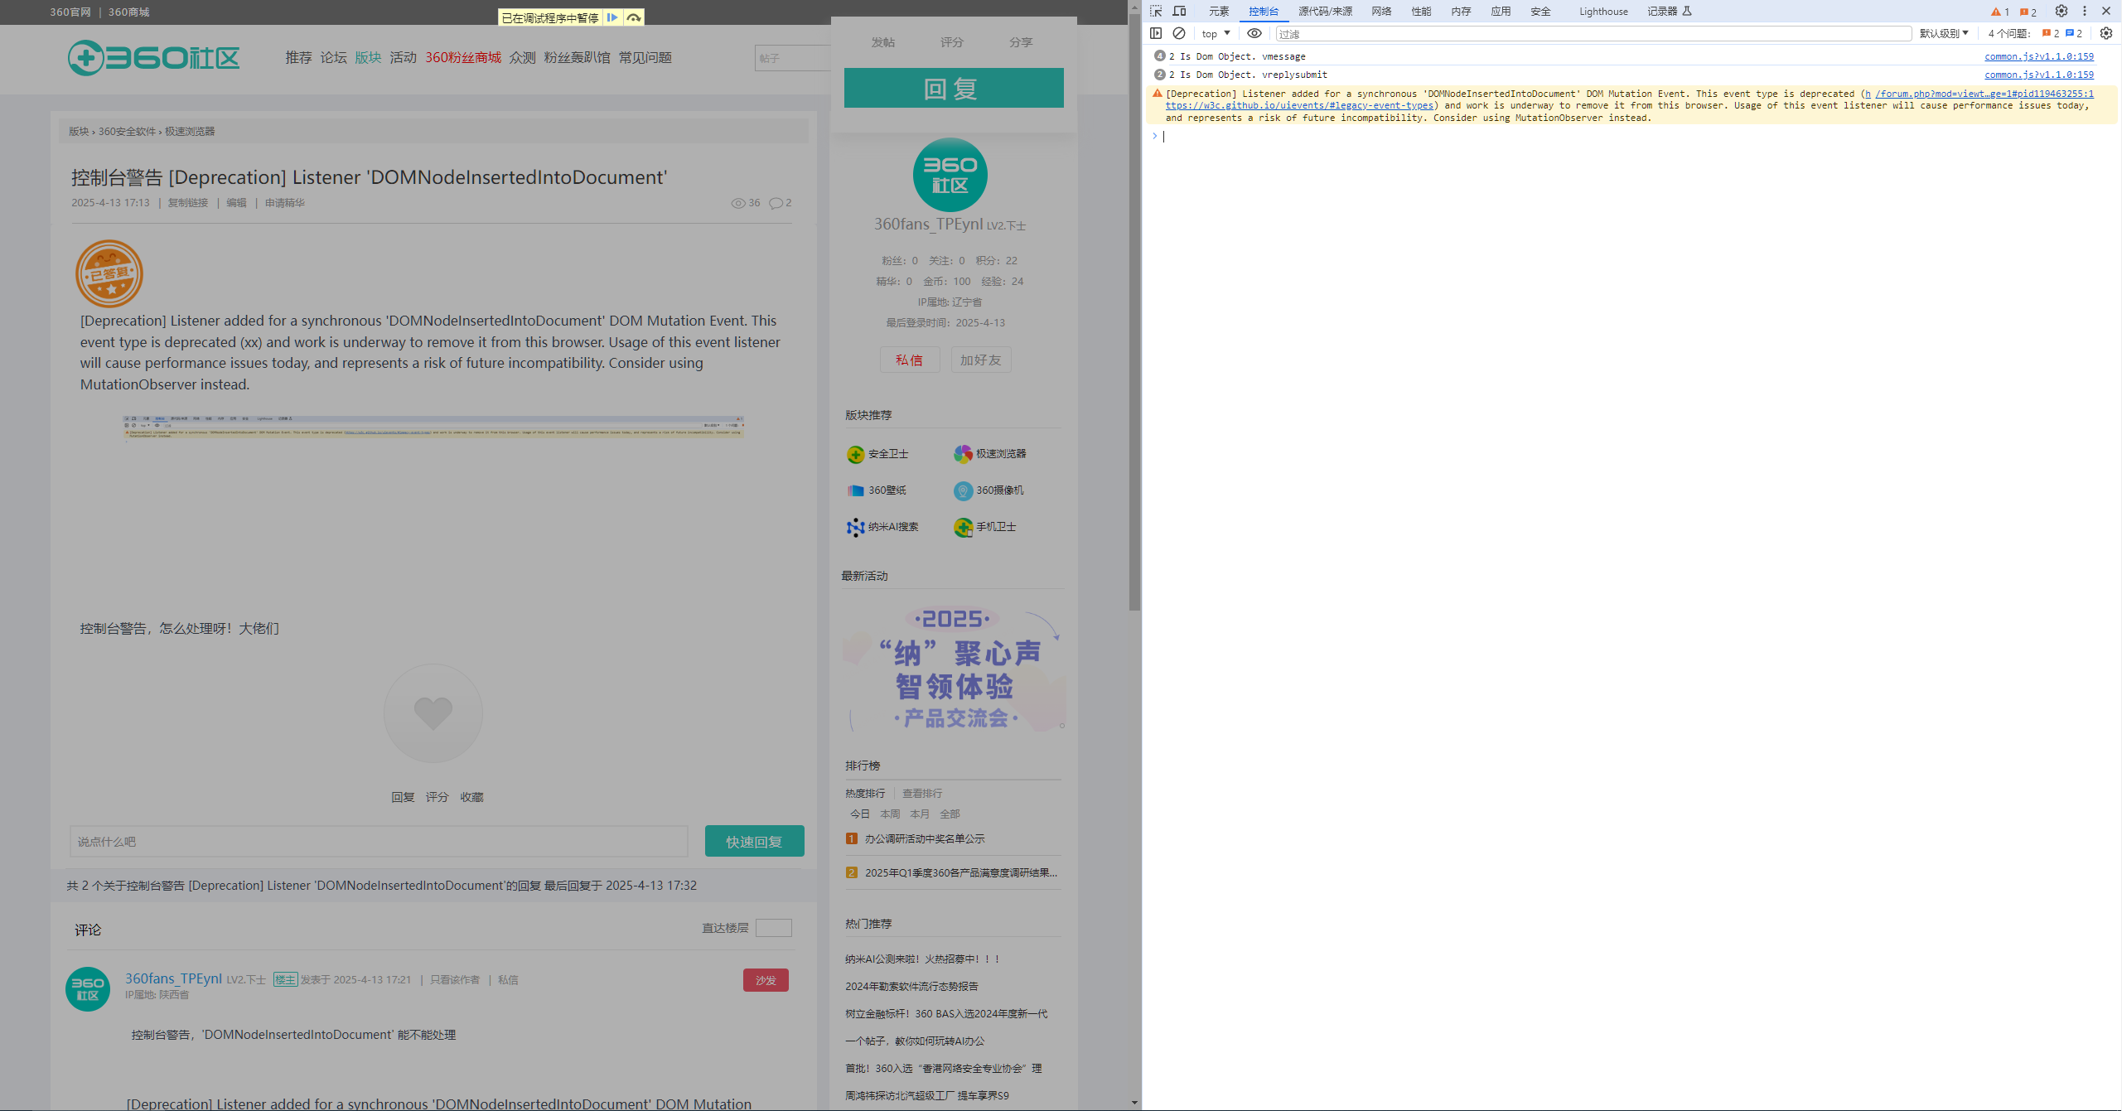This screenshot has width=2122, height=1111.
Task: Click the reply count bubble icon
Action: (776, 203)
